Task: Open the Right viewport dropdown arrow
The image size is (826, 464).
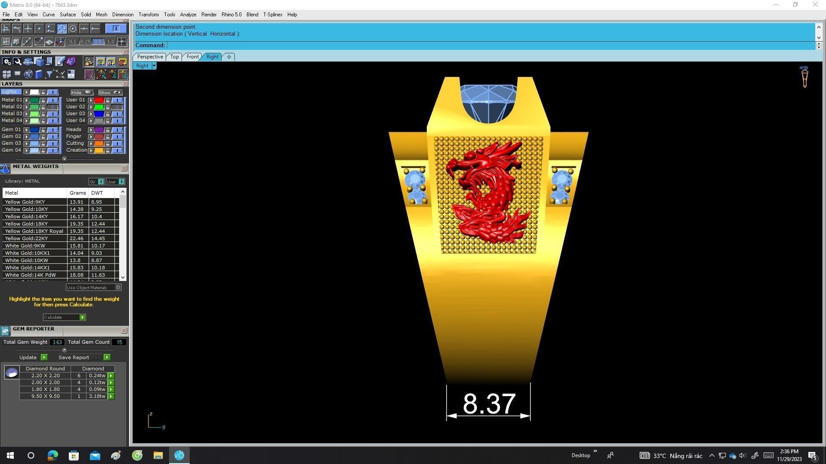Action: coord(154,66)
